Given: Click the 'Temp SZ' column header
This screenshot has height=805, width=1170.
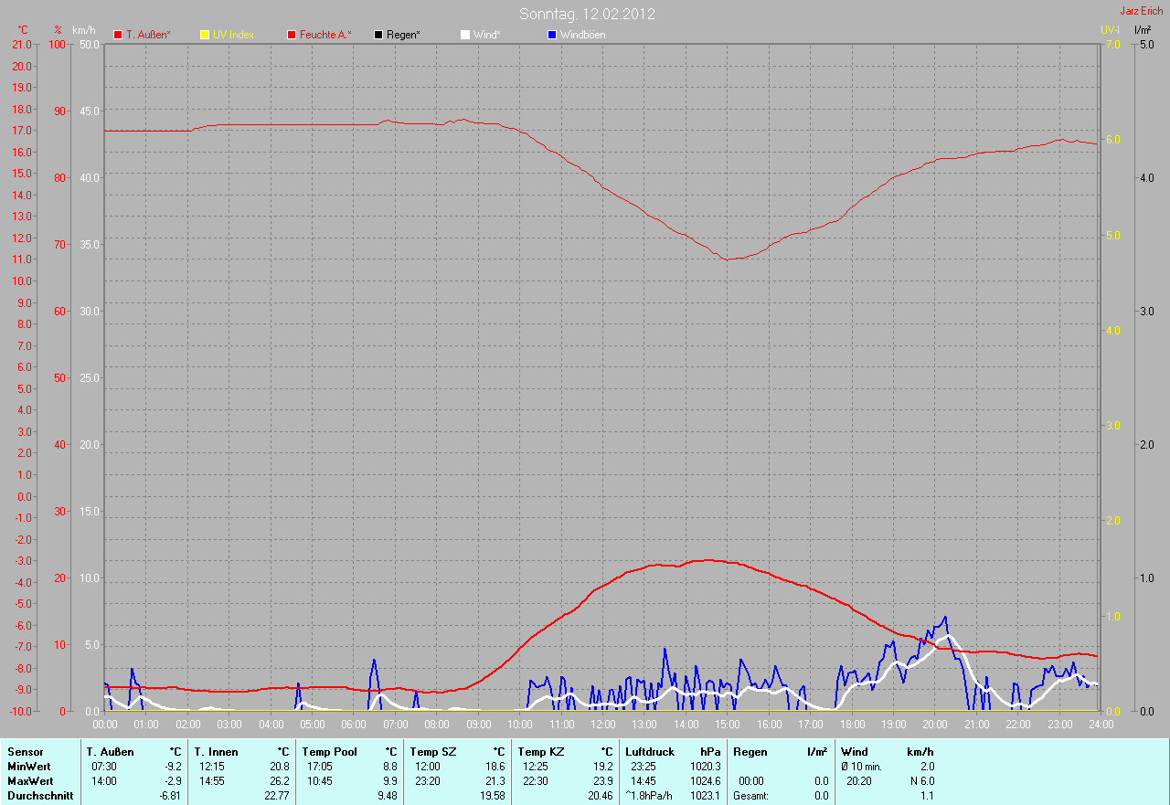Looking at the screenshot, I should click(432, 752).
